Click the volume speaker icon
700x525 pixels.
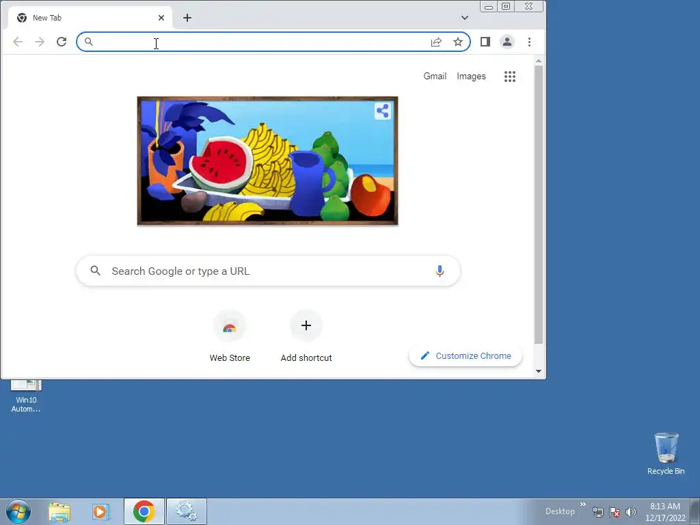click(631, 512)
